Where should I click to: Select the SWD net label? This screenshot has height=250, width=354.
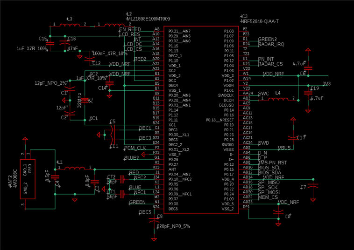point(263,143)
